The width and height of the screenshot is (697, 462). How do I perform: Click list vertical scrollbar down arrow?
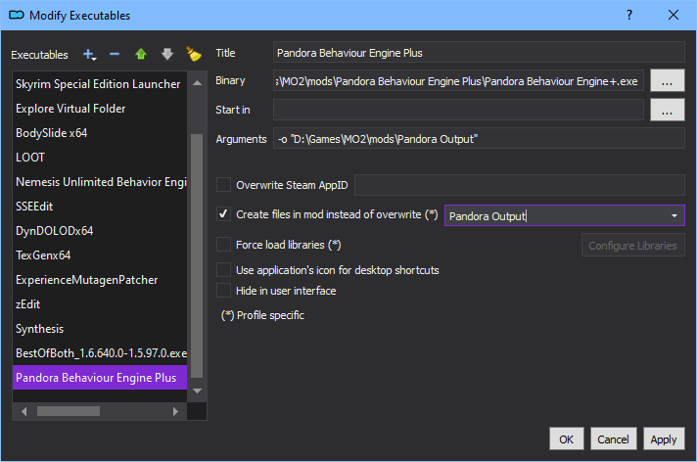coord(198,391)
